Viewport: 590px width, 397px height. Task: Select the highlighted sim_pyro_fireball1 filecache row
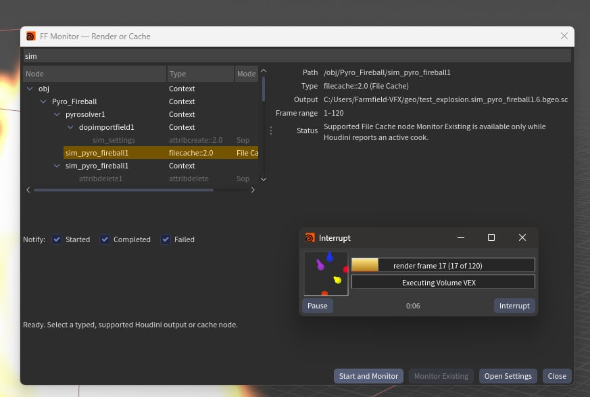point(161,153)
